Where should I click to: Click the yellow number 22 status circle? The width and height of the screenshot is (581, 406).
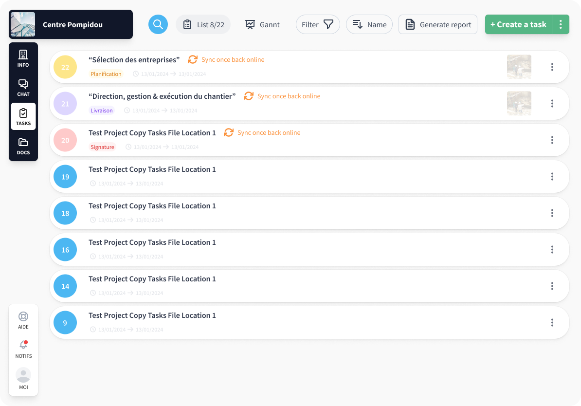[65, 67]
